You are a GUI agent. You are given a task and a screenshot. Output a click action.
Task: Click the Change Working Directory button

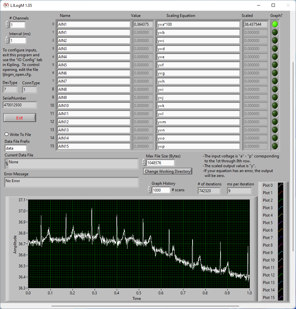click(x=168, y=171)
